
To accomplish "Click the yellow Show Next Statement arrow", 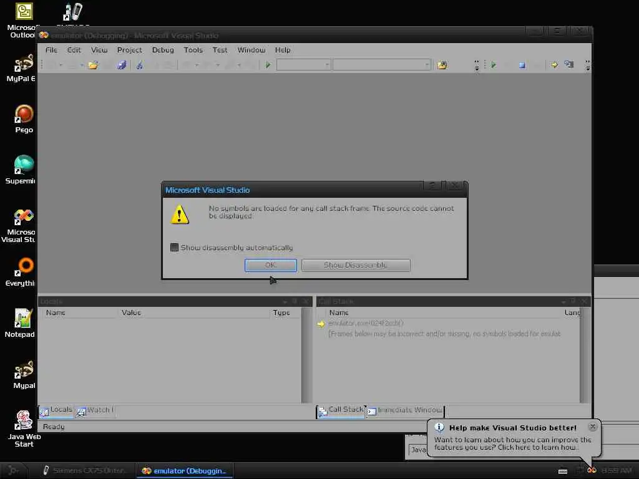I will pyautogui.click(x=554, y=65).
